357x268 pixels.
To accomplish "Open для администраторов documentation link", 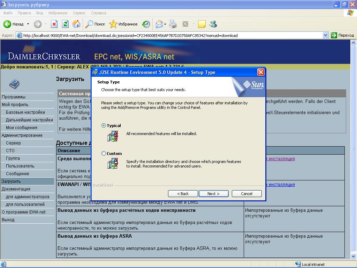I will [x=28, y=197].
